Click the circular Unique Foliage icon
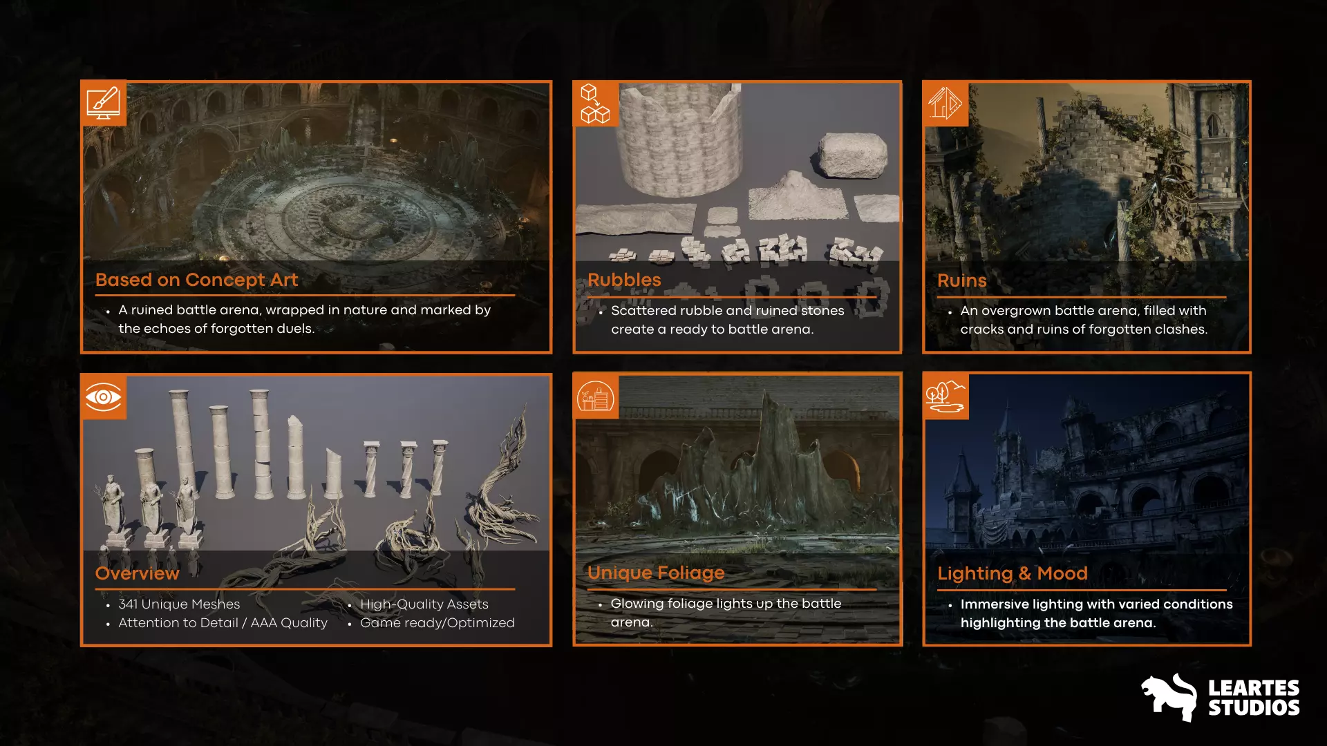The width and height of the screenshot is (1327, 746). pyautogui.click(x=595, y=397)
